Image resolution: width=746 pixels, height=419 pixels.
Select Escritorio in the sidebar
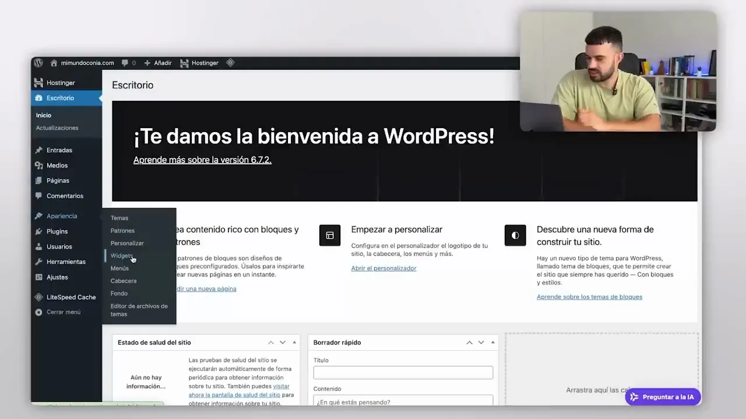coord(66,98)
